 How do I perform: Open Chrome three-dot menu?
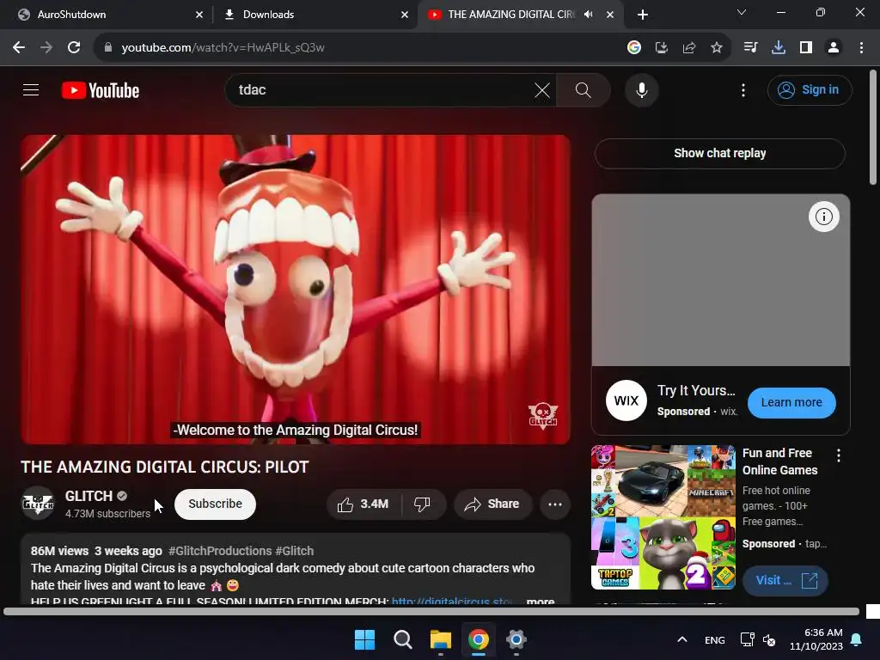pyautogui.click(x=861, y=48)
